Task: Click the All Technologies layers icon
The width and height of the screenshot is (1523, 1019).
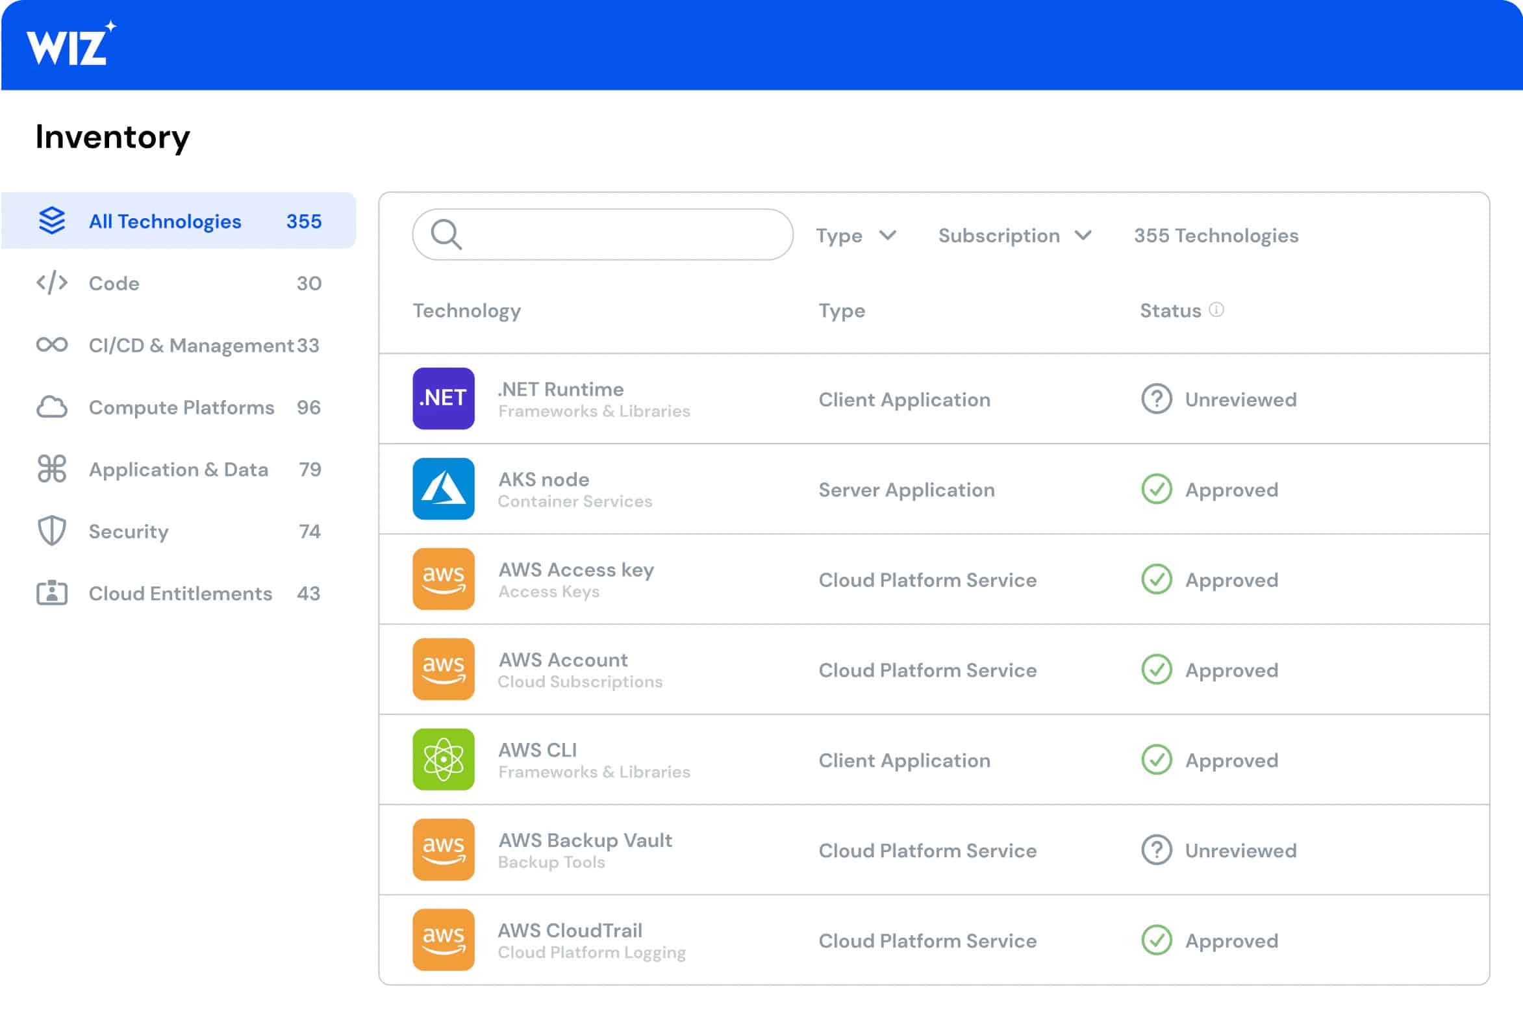Action: pyautogui.click(x=52, y=221)
